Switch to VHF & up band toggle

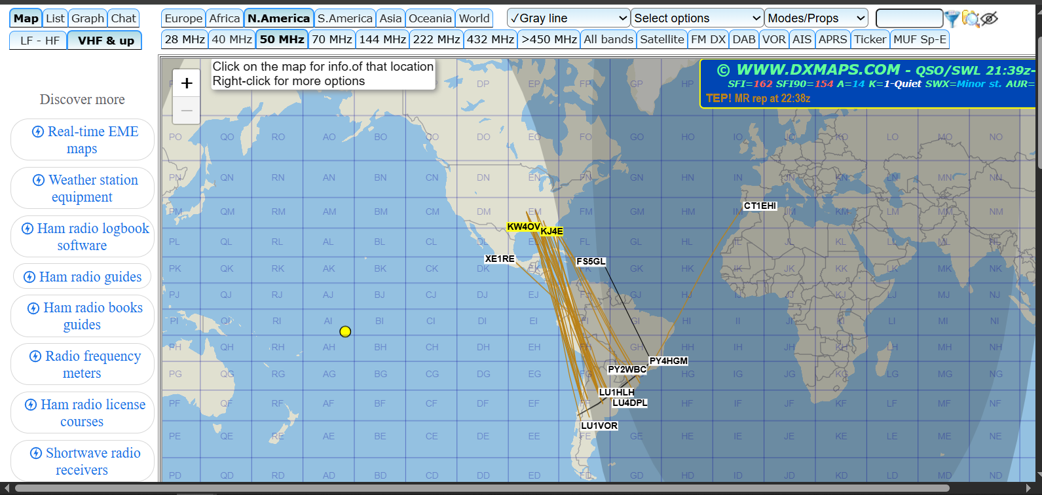click(105, 41)
